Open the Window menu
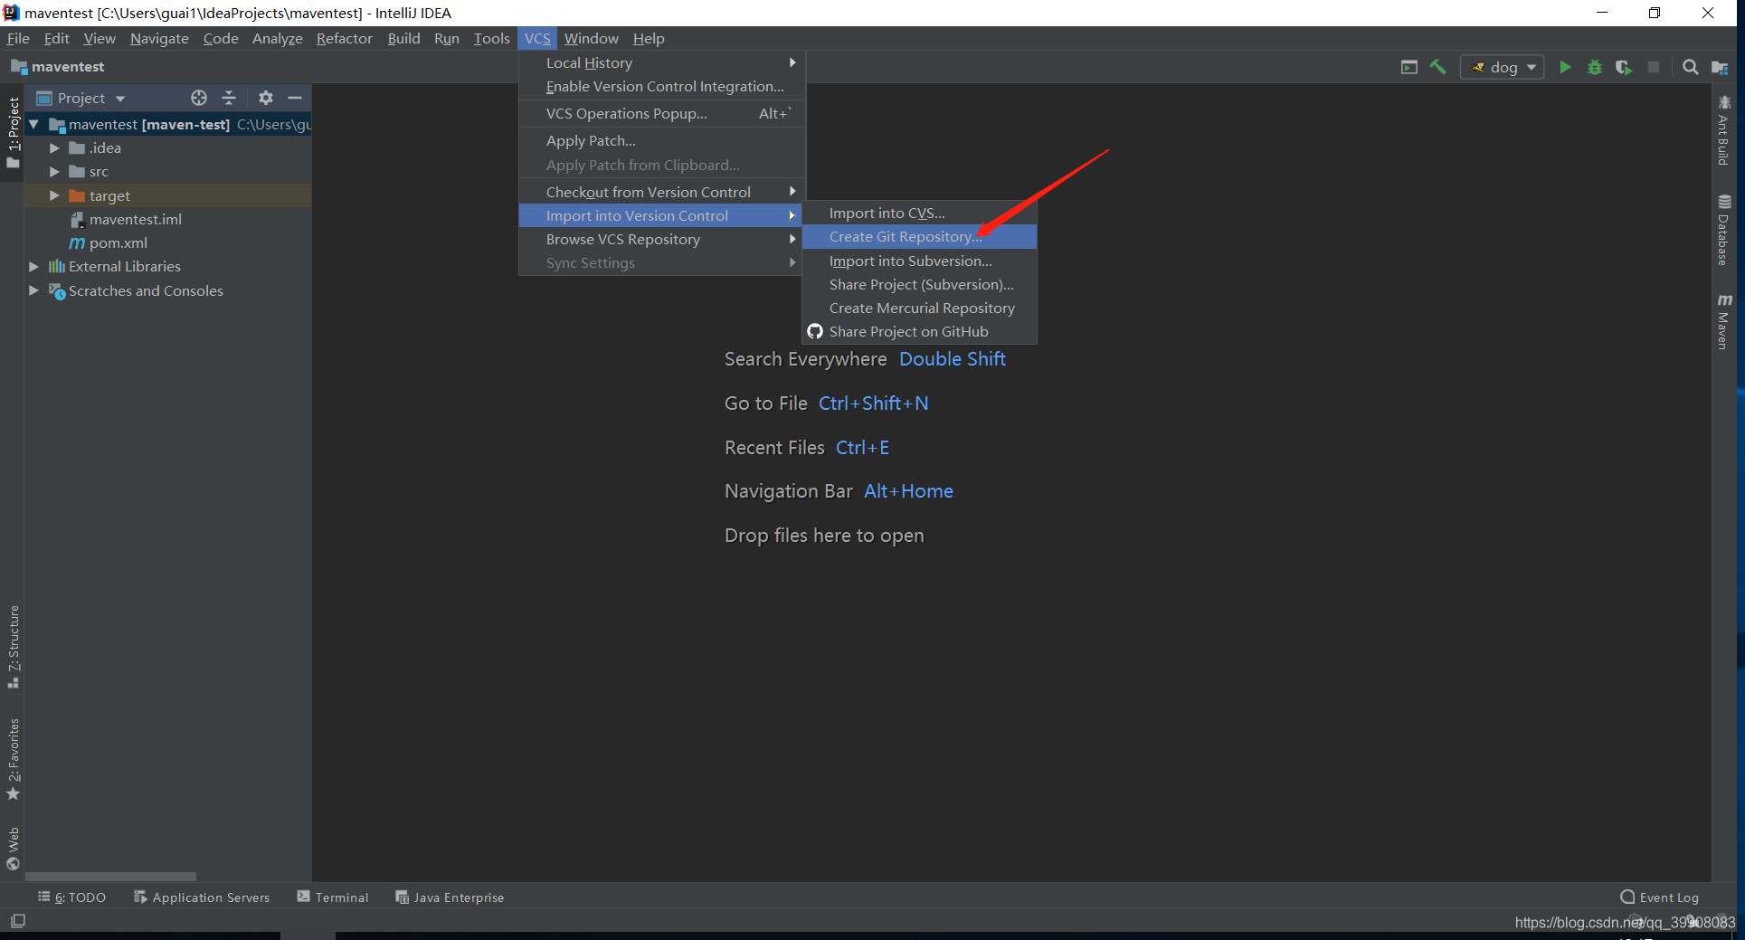Screen dimensions: 1745x940 point(592,38)
